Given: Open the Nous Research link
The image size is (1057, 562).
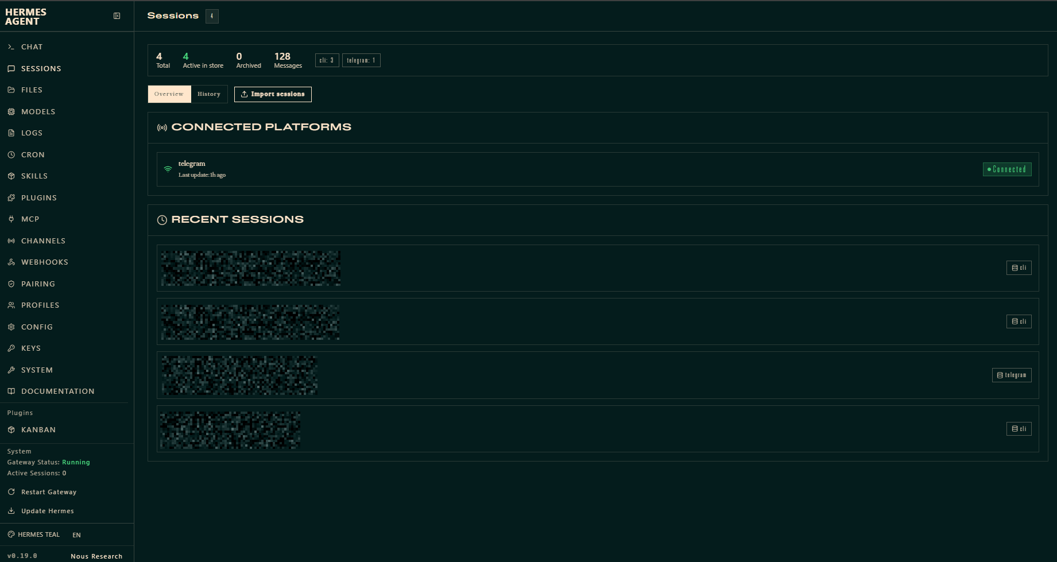Looking at the screenshot, I should [96, 556].
